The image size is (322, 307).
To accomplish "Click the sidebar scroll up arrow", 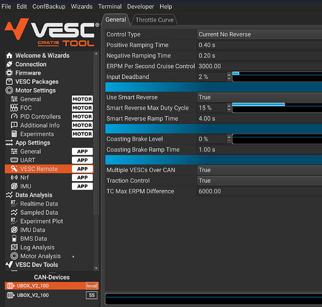I will [96, 53].
